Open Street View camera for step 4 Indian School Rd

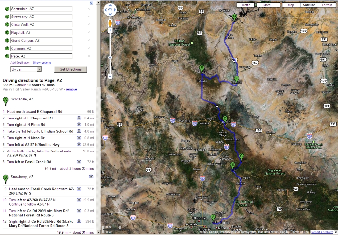(79, 131)
